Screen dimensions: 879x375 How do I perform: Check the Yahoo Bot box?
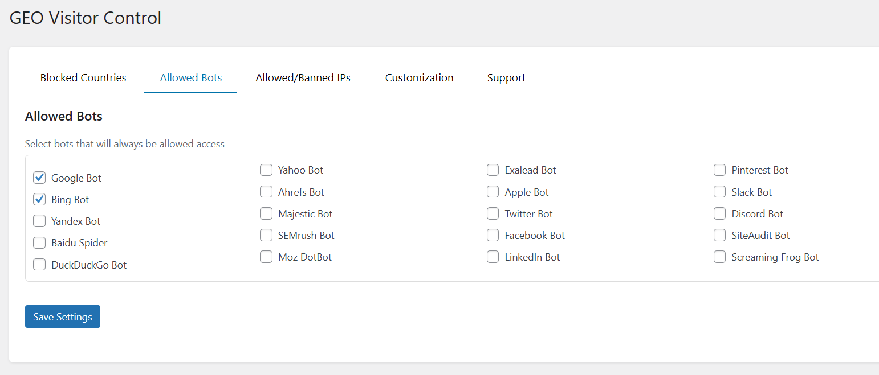click(x=266, y=170)
